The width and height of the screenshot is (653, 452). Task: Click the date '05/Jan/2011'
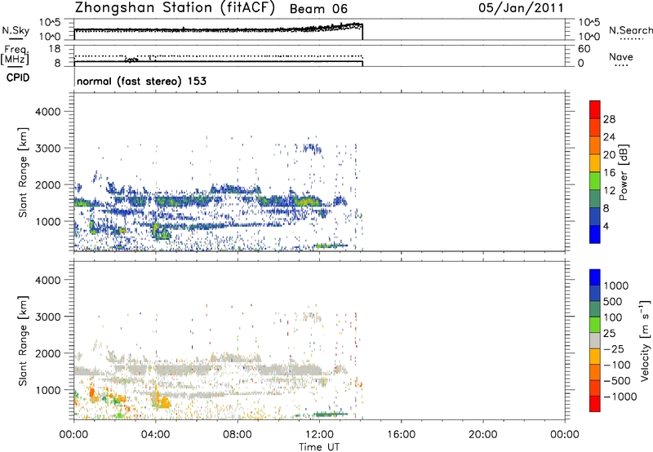pos(521,8)
